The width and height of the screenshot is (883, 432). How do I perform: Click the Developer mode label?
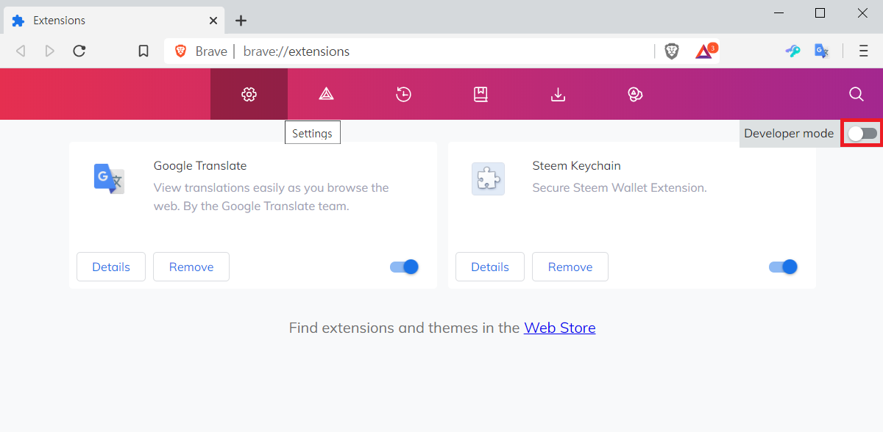[789, 134]
